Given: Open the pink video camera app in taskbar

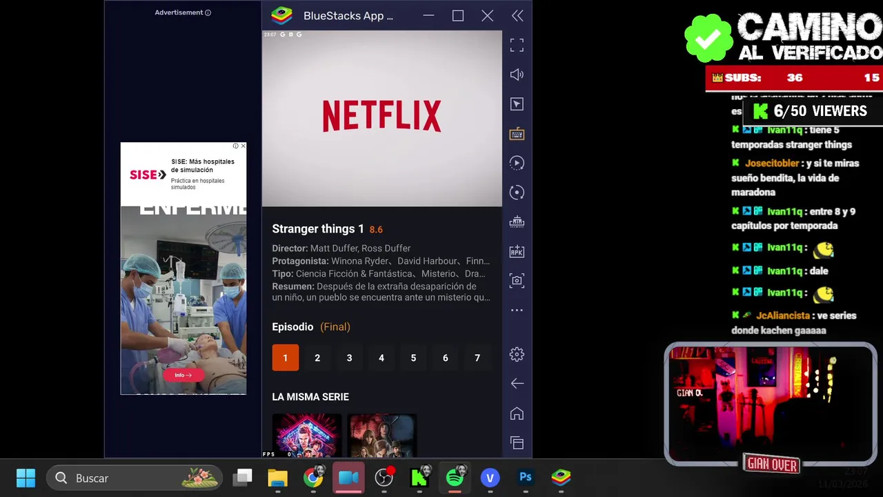Looking at the screenshot, I should [349, 478].
